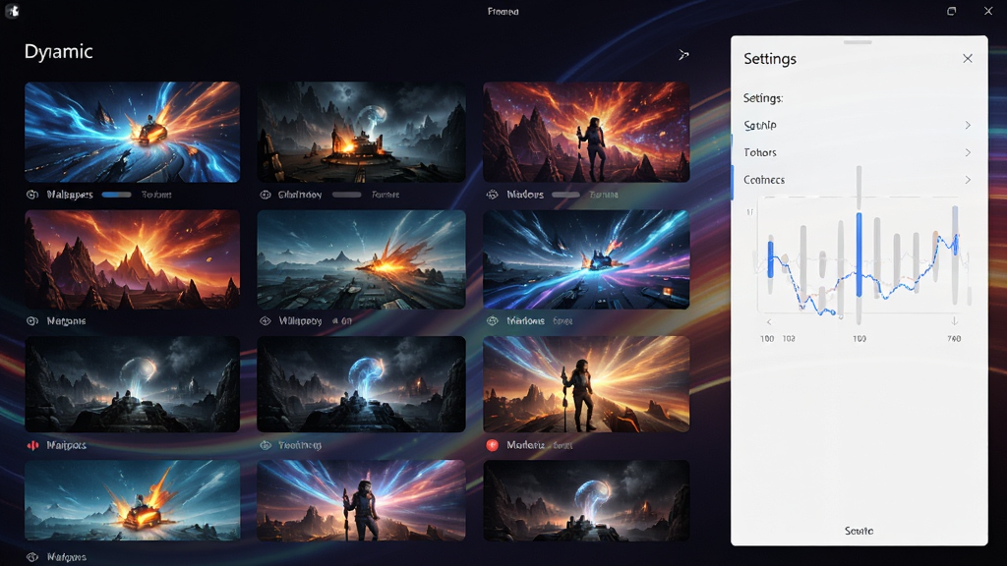Image resolution: width=1007 pixels, height=566 pixels.
Task: Click the down arrow below the settings chart
Action: 954,321
